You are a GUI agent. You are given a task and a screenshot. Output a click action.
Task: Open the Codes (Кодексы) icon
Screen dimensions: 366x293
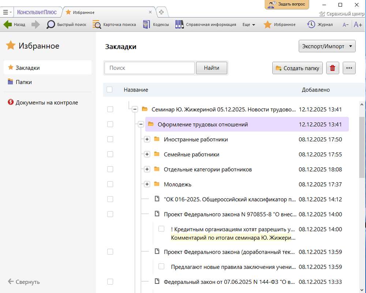pos(147,25)
